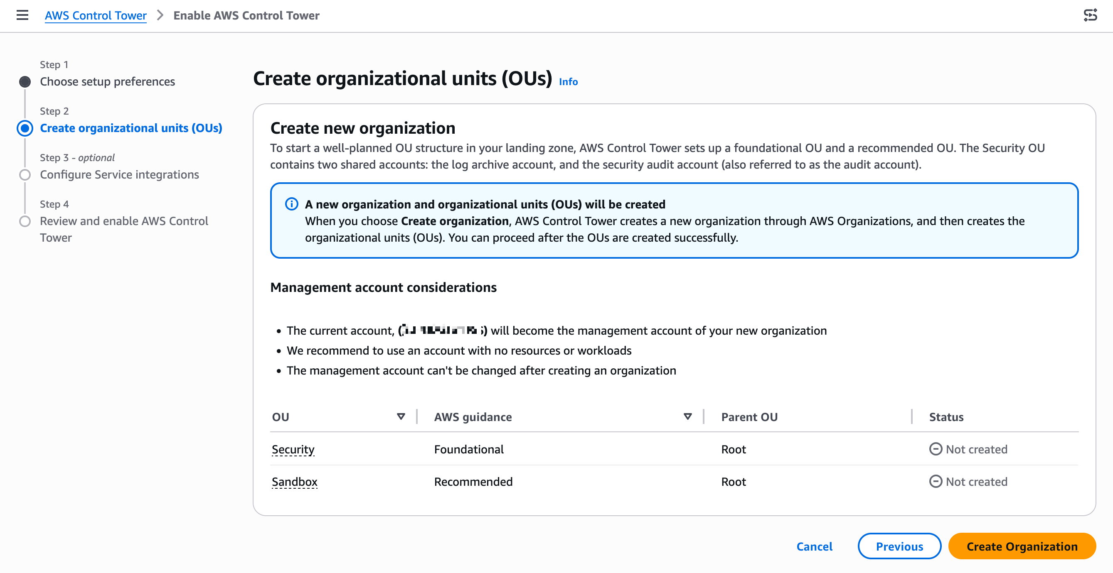The image size is (1113, 573).
Task: Click Not created status icon for Sandbox
Action: pos(936,482)
